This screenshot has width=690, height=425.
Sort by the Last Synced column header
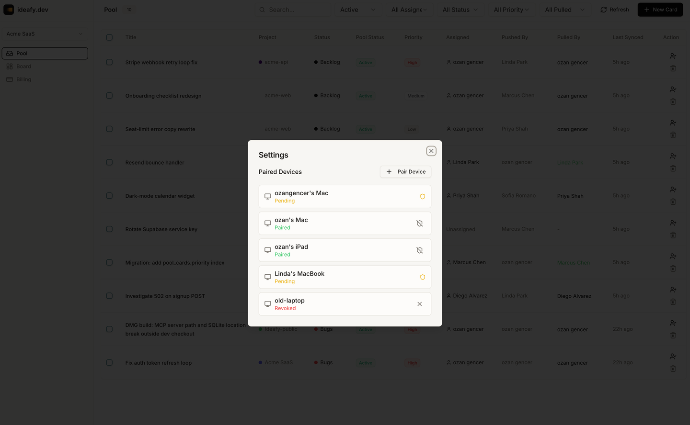point(628,37)
